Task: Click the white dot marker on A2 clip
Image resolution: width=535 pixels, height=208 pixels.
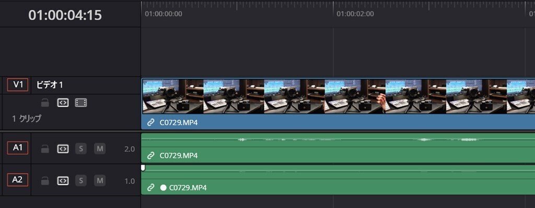Action: [x=164, y=188]
